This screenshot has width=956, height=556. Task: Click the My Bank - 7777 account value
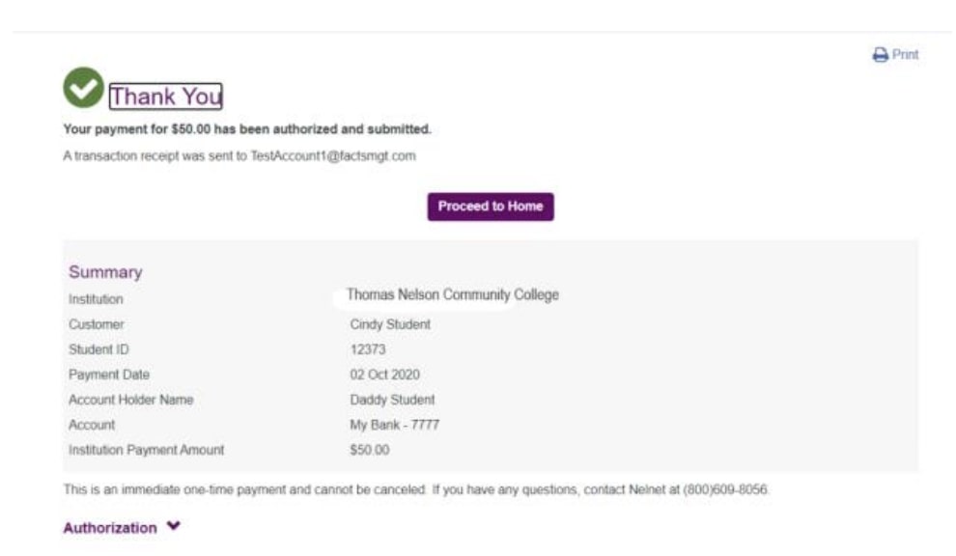point(395,425)
